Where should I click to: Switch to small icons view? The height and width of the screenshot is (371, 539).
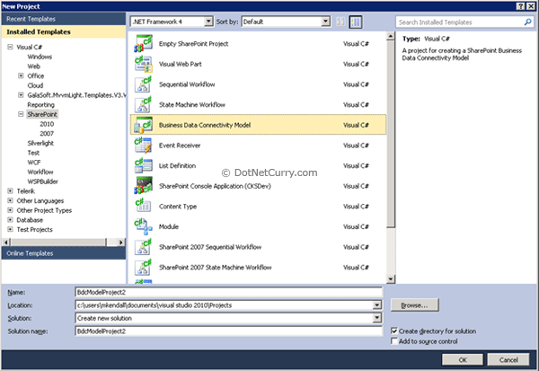pos(340,22)
